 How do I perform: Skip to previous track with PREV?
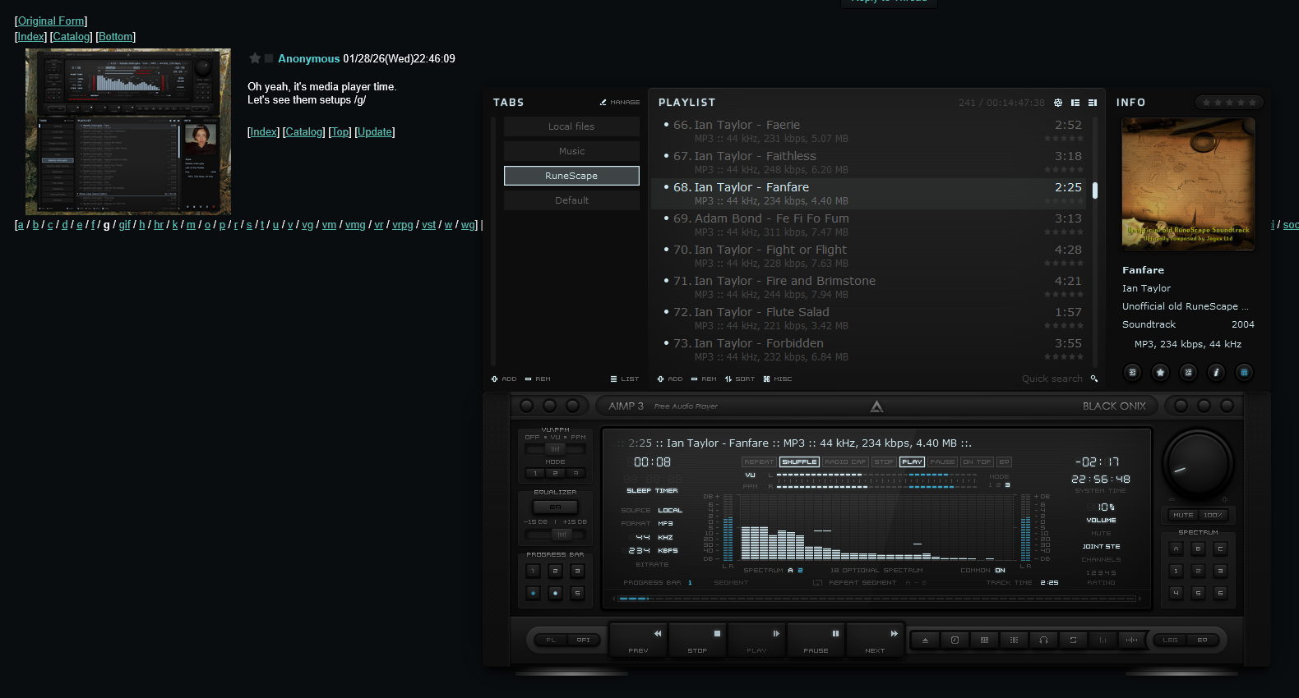pos(639,640)
